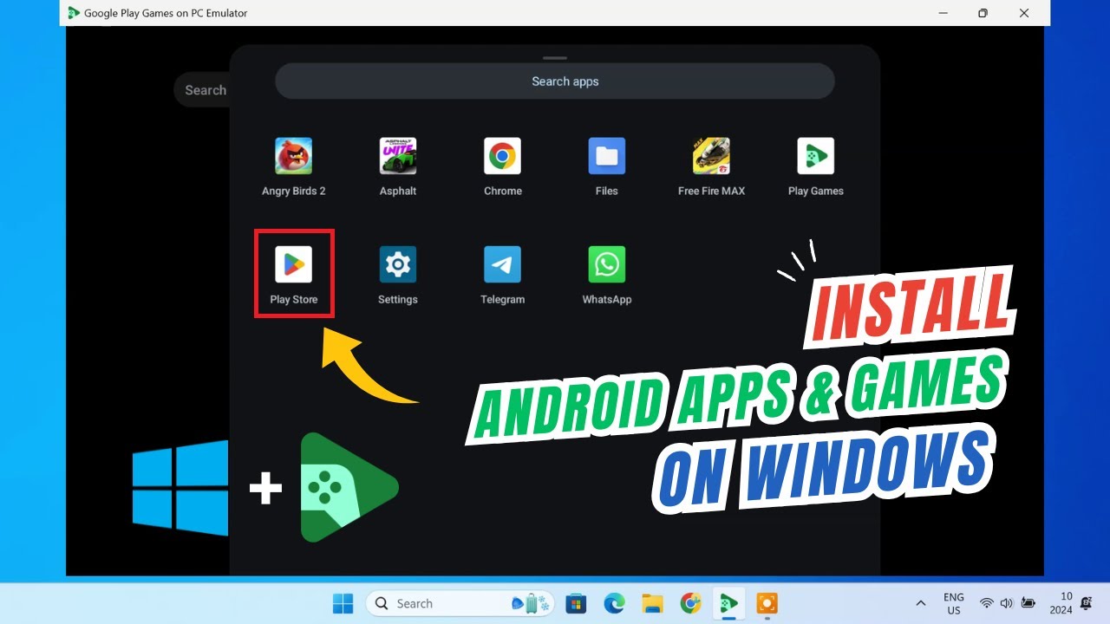Open the orange recorder app on taskbar
The height and width of the screenshot is (624, 1110).
767,603
